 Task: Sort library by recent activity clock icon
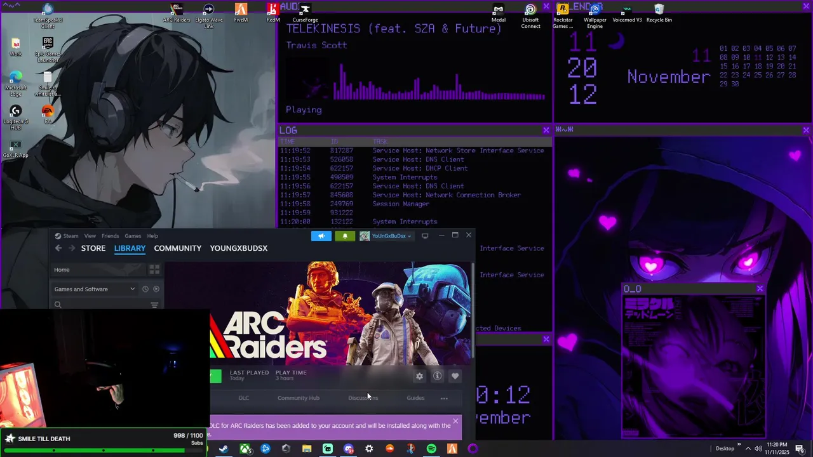145,289
